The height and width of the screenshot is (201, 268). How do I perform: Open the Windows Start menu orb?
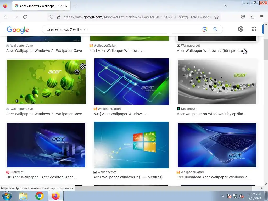pyautogui.click(x=7, y=196)
